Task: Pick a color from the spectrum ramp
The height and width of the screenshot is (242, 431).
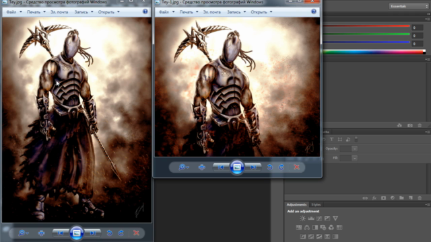Action: click(x=374, y=52)
